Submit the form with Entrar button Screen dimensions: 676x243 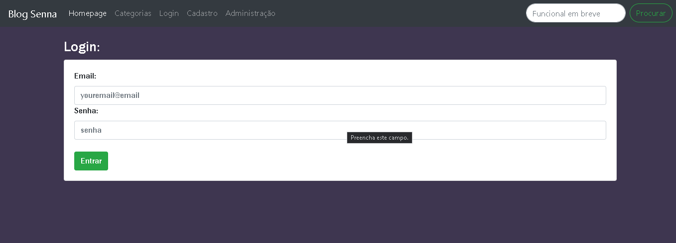91,161
